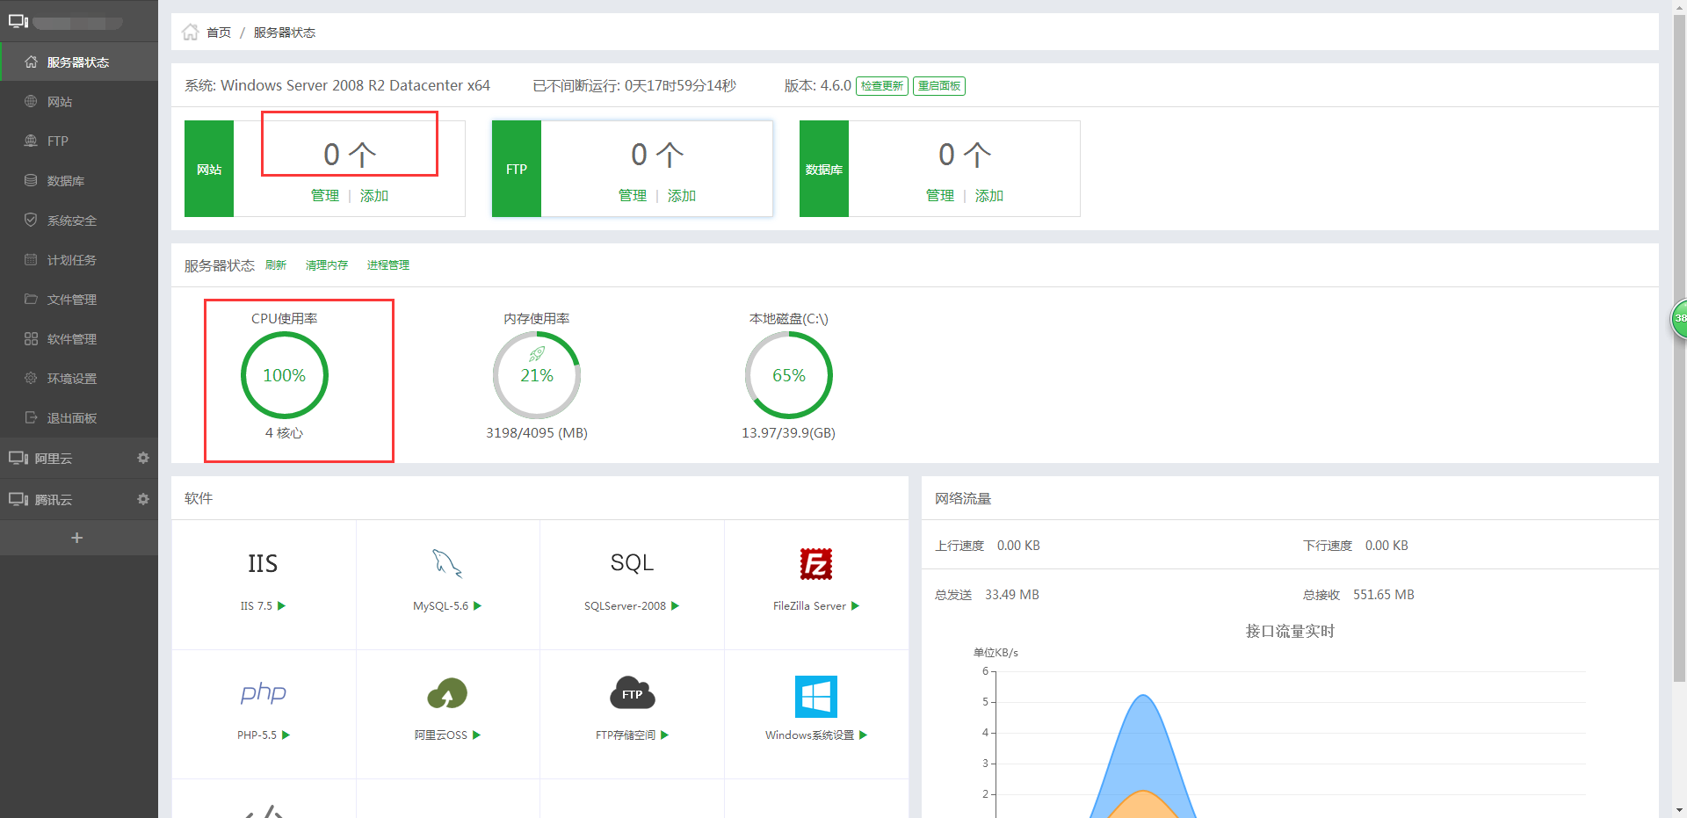1687x818 pixels.
Task: Expand FileZilla Server play arrow
Action: [x=856, y=606]
